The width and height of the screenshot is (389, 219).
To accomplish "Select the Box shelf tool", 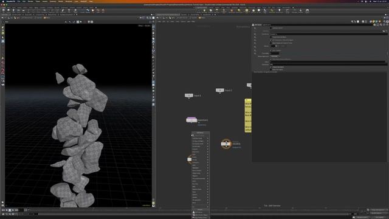I will pyautogui.click(x=4, y=10).
